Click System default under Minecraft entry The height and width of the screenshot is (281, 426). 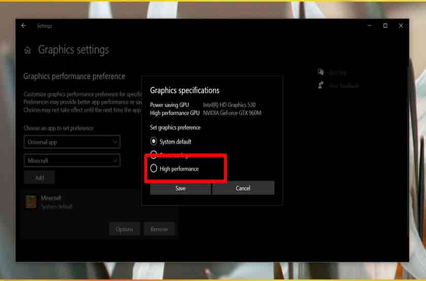pyautogui.click(x=57, y=206)
